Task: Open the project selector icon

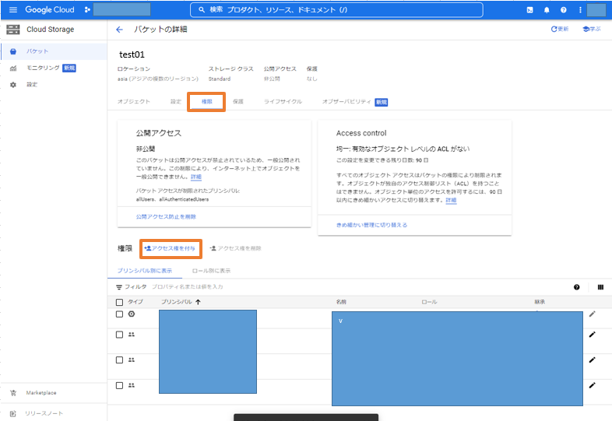Action: click(87, 10)
